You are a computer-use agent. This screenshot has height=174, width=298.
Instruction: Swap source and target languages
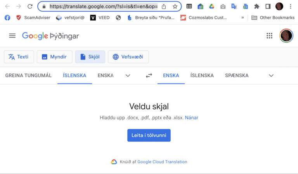[149, 76]
